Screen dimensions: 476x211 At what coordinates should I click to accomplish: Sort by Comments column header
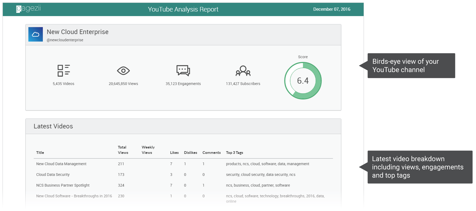click(211, 153)
